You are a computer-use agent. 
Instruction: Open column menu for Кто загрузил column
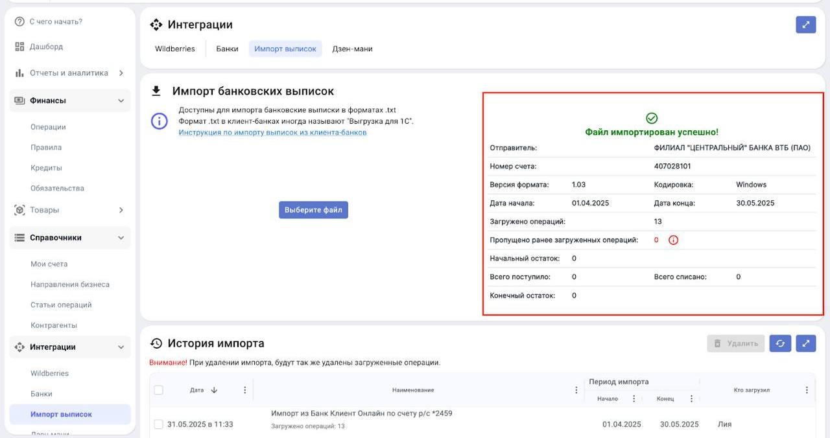pos(807,390)
